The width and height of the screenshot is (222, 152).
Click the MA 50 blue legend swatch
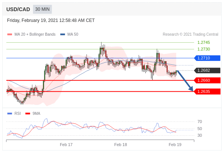tap(62, 35)
